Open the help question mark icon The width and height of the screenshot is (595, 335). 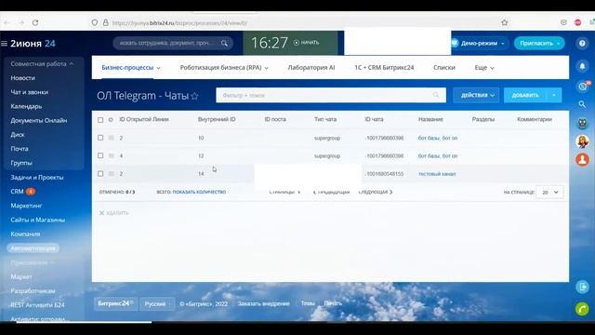coord(582,44)
